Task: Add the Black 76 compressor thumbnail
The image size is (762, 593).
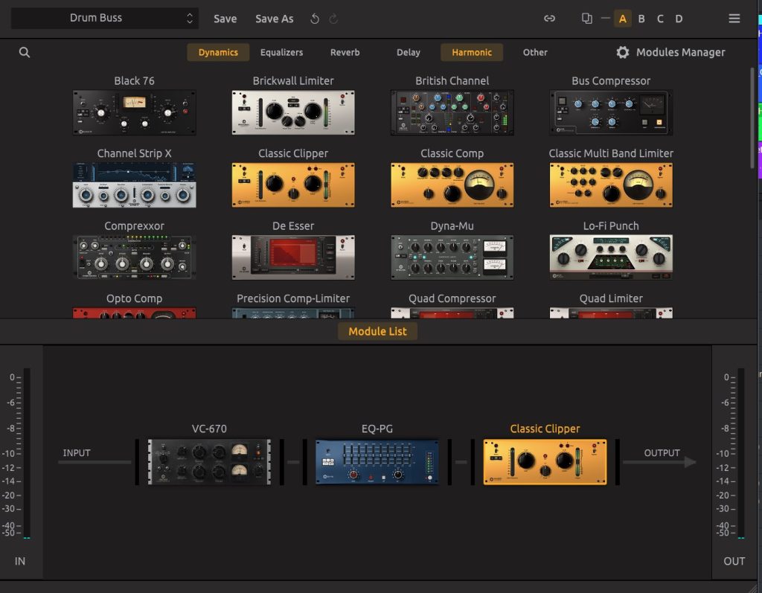Action: click(135, 112)
